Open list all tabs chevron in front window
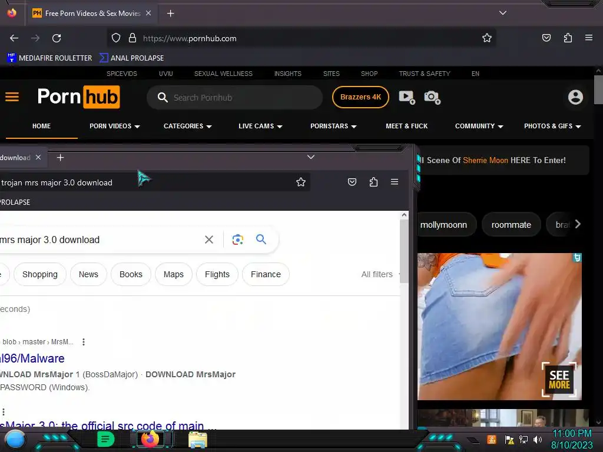603x452 pixels. coord(311,157)
